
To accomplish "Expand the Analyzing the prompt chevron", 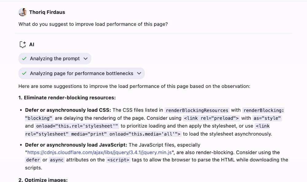I will [x=85, y=59].
